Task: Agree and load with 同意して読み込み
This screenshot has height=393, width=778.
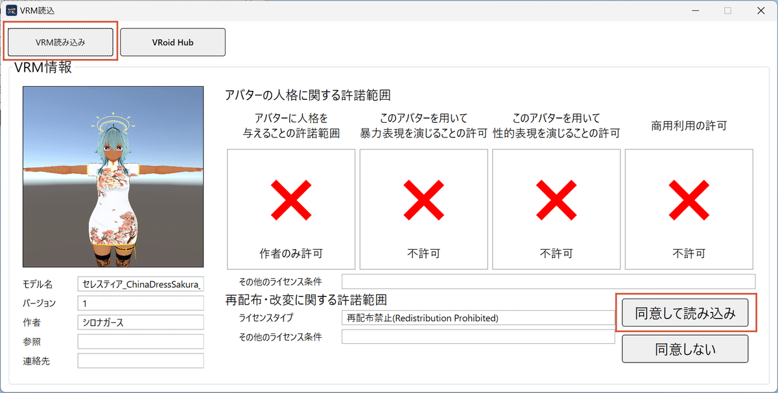Action: tap(685, 314)
